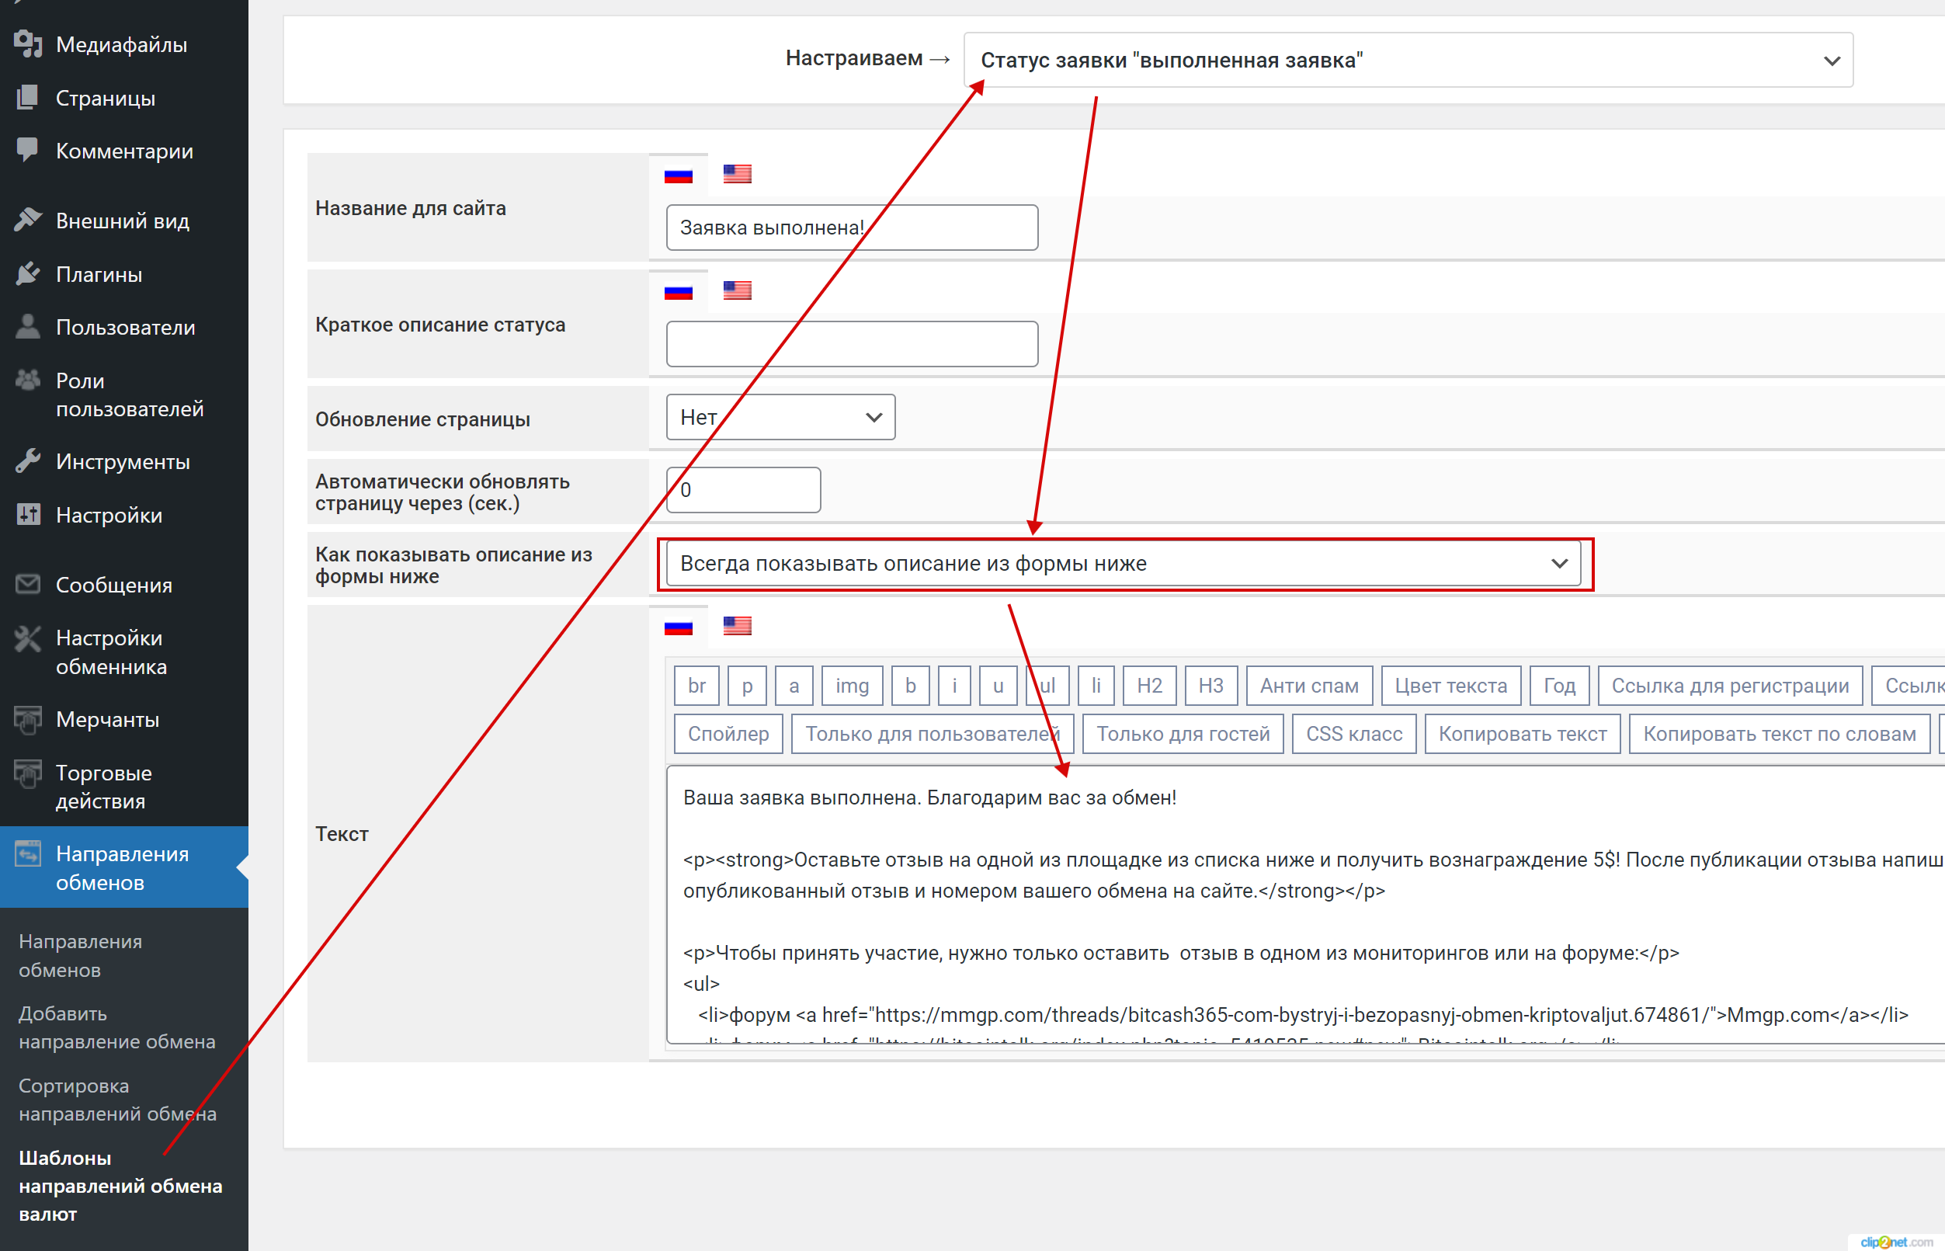Click the Краткое описание статуса input field
Screen dimensions: 1945x1251
[851, 344]
